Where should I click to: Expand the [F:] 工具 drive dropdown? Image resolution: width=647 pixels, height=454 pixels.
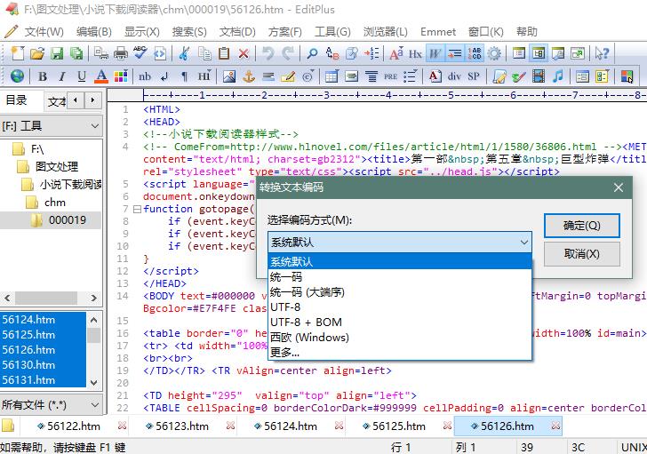95,126
